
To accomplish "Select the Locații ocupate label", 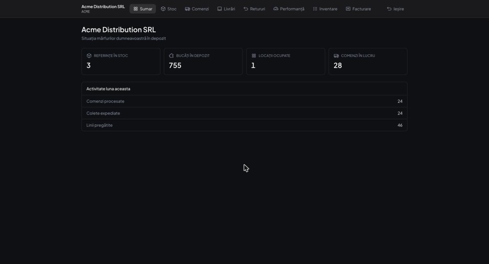I will coord(274,56).
